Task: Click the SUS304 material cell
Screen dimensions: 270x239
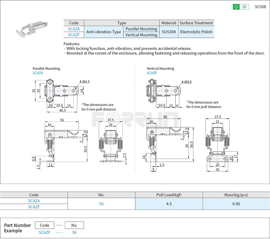Action: coord(169,32)
